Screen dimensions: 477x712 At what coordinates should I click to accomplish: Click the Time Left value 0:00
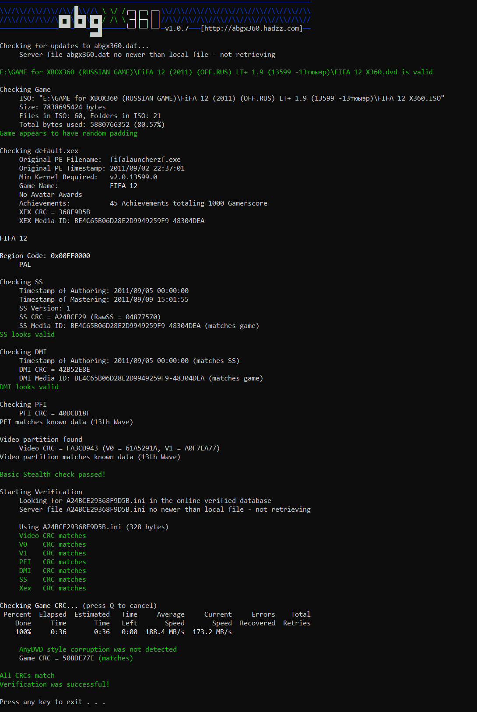pos(130,632)
